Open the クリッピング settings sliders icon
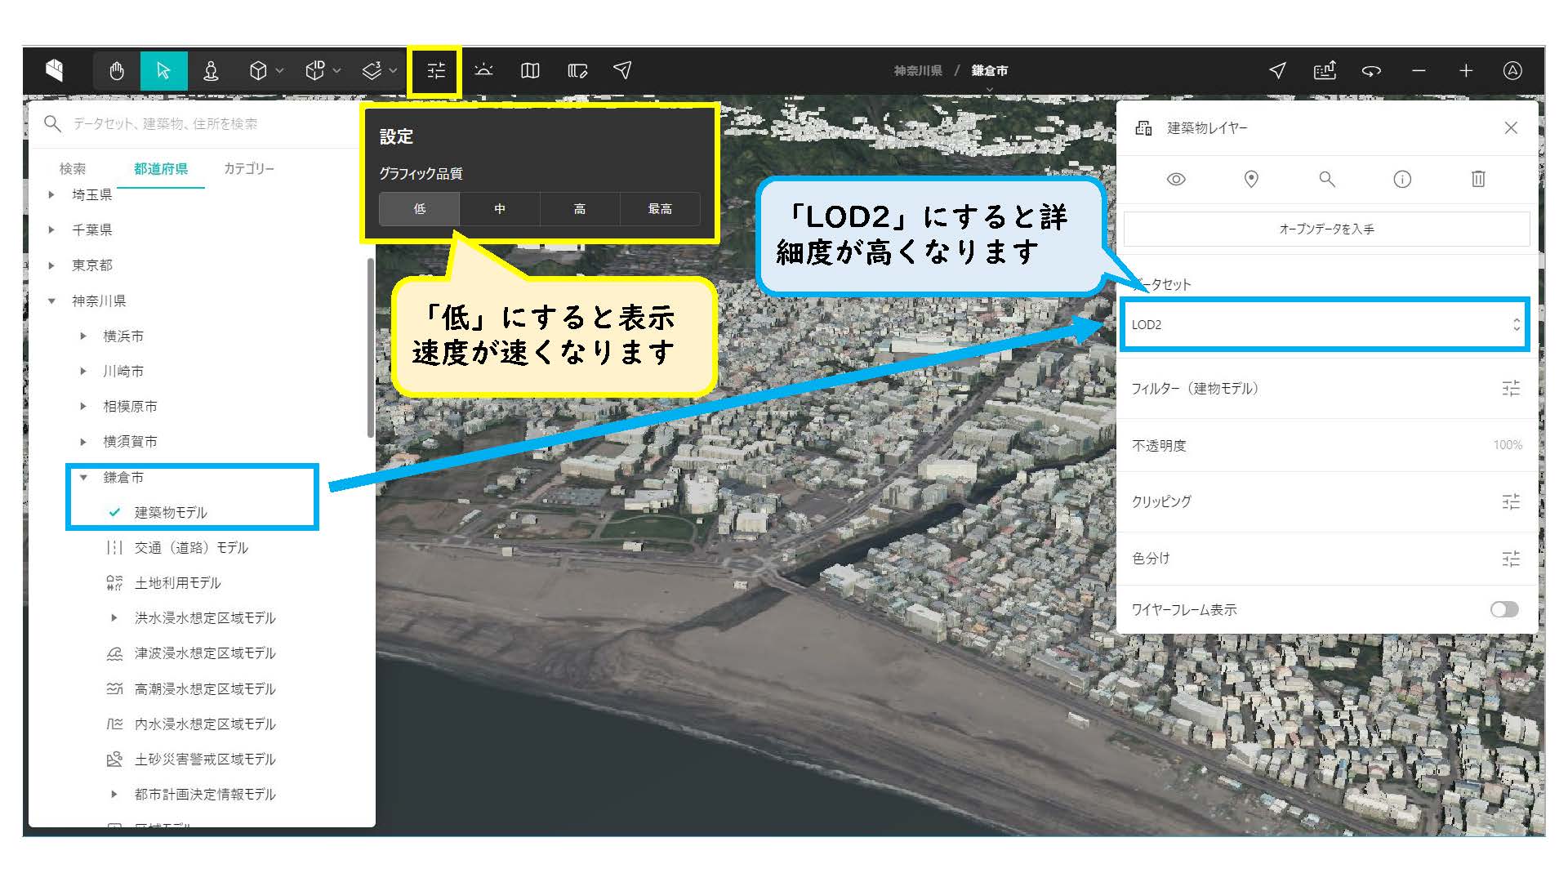The image size is (1568, 882). click(1511, 501)
